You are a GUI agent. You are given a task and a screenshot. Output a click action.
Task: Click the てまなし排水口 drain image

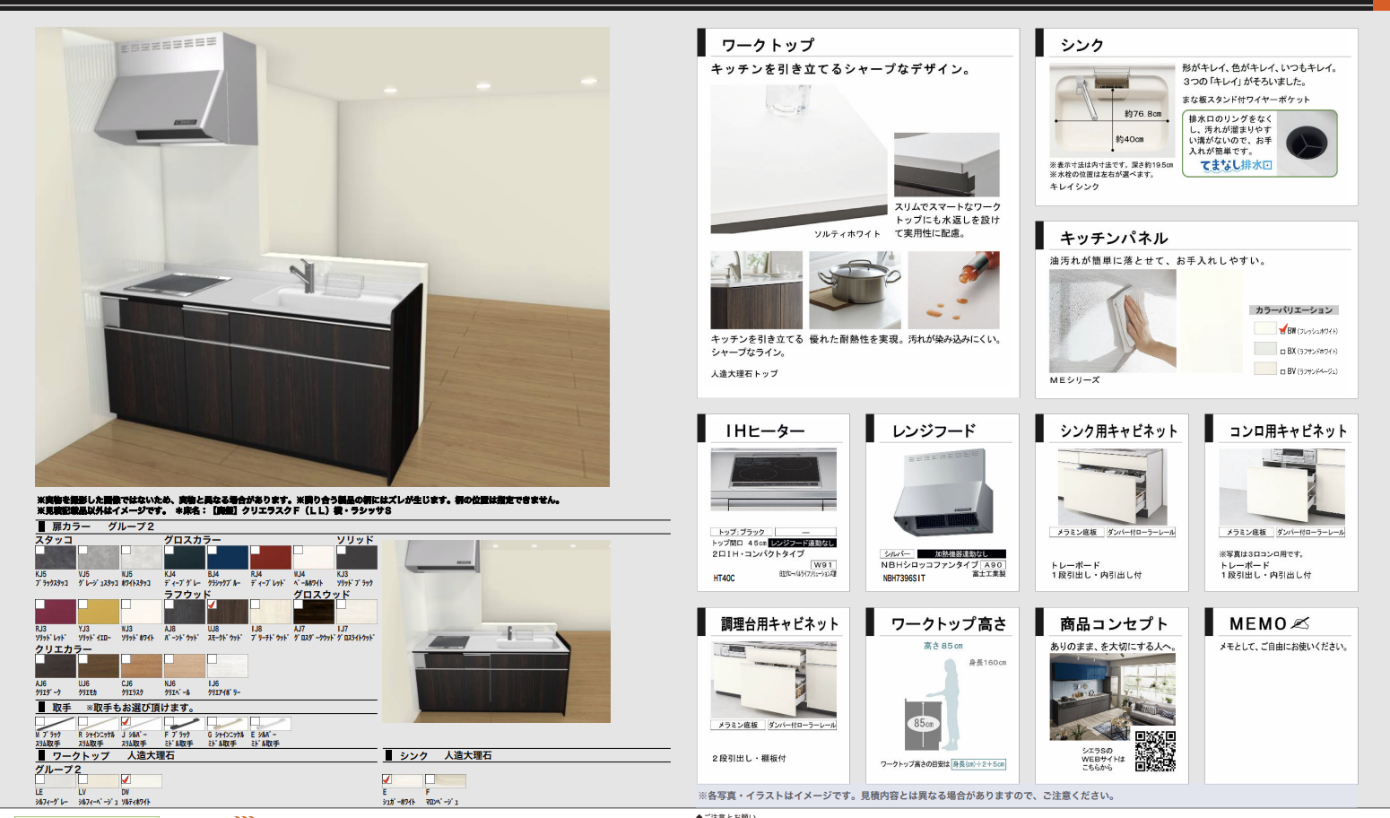coord(1306,144)
